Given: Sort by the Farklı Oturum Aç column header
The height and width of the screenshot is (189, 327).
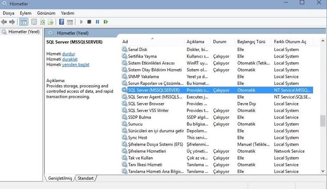Looking at the screenshot, I should [290, 42].
